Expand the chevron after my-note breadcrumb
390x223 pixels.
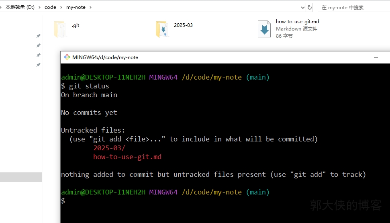[90, 8]
